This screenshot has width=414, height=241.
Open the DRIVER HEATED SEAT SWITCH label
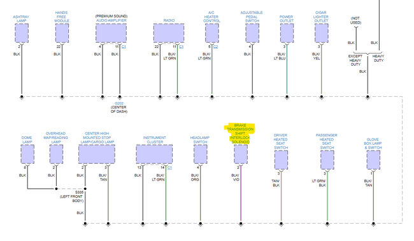(x=281, y=142)
